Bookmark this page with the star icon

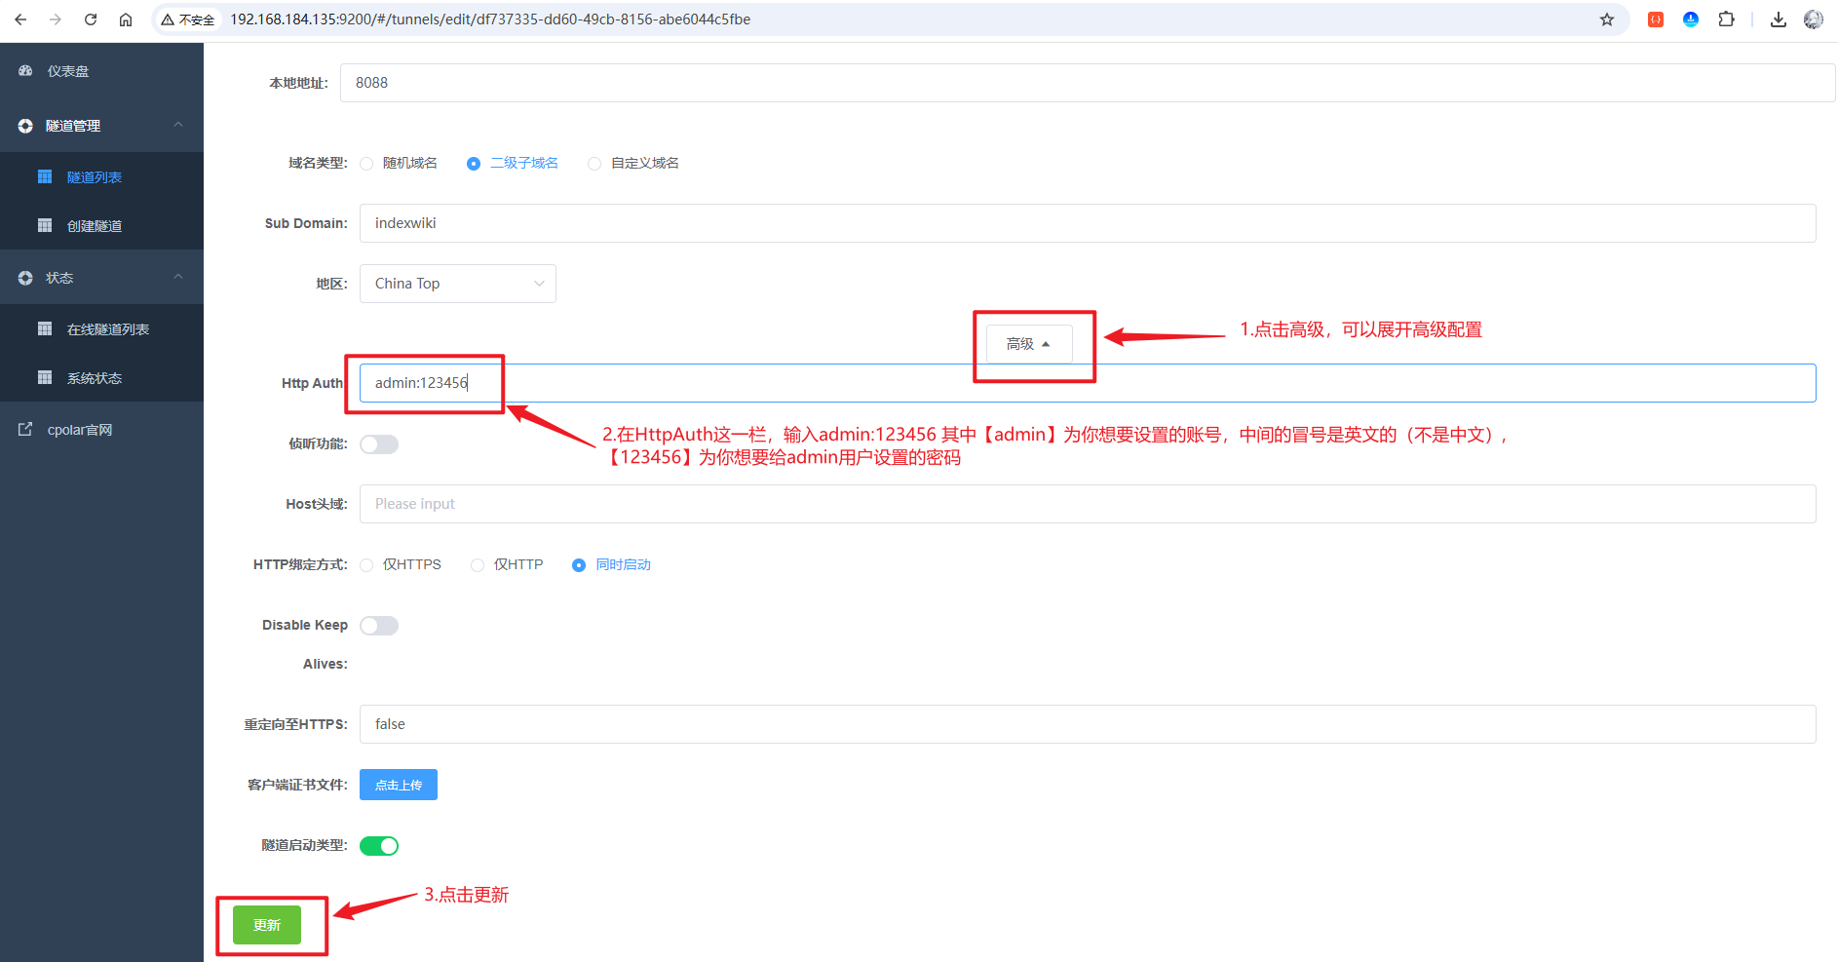click(1607, 19)
